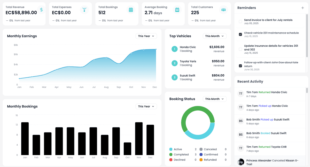310x167 pixels.
Task: Click the Reminders panel scrollbar
Action: click(x=307, y=36)
